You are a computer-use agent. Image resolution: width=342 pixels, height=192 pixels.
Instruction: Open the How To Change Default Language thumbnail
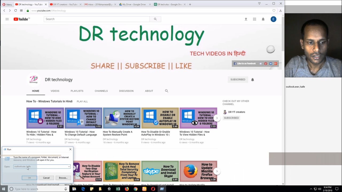pos(83,118)
